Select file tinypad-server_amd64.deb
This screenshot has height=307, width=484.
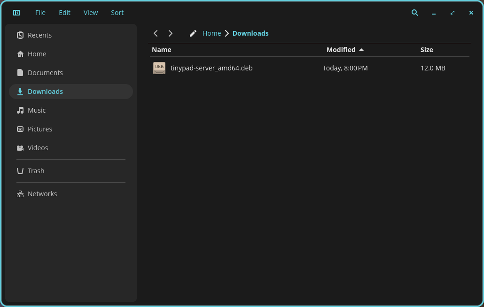(211, 68)
